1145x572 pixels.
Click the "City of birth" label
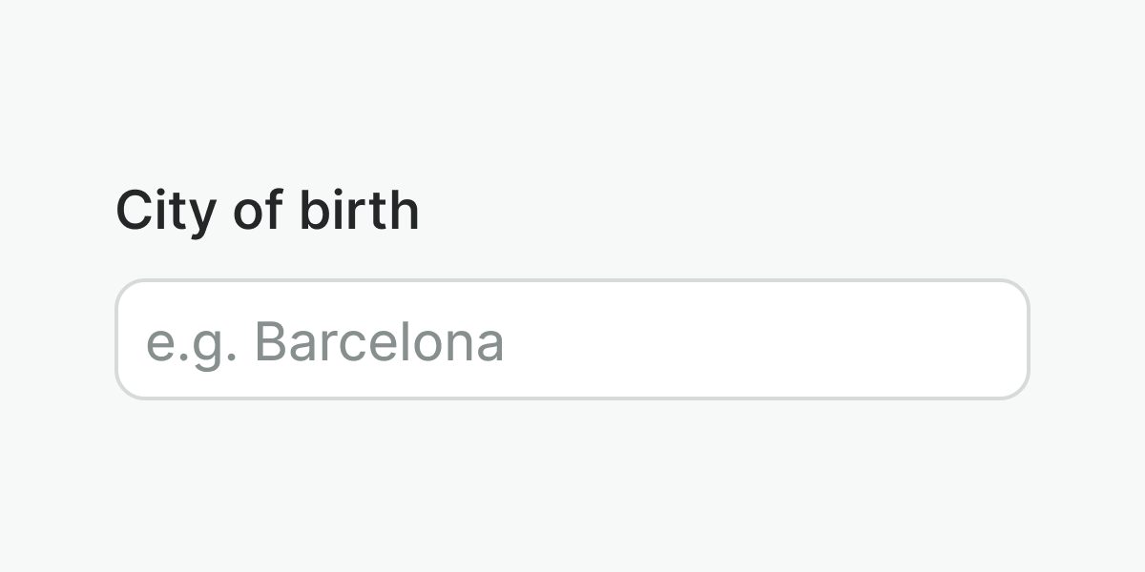pos(267,211)
